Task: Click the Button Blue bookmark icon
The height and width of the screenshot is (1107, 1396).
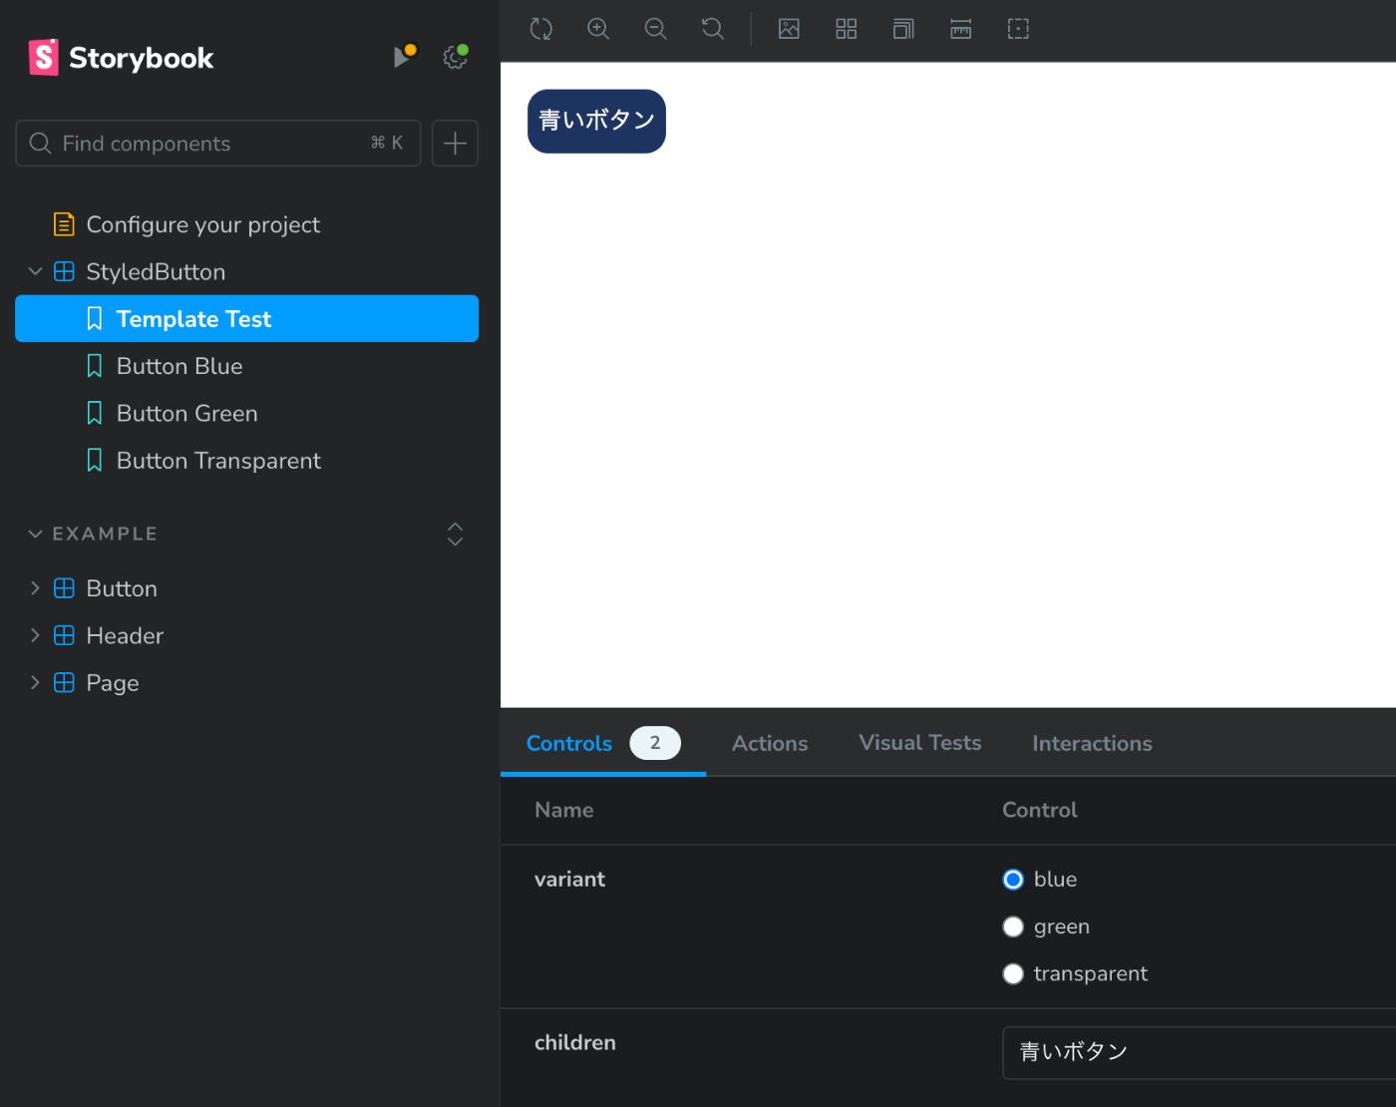Action: coord(95,366)
